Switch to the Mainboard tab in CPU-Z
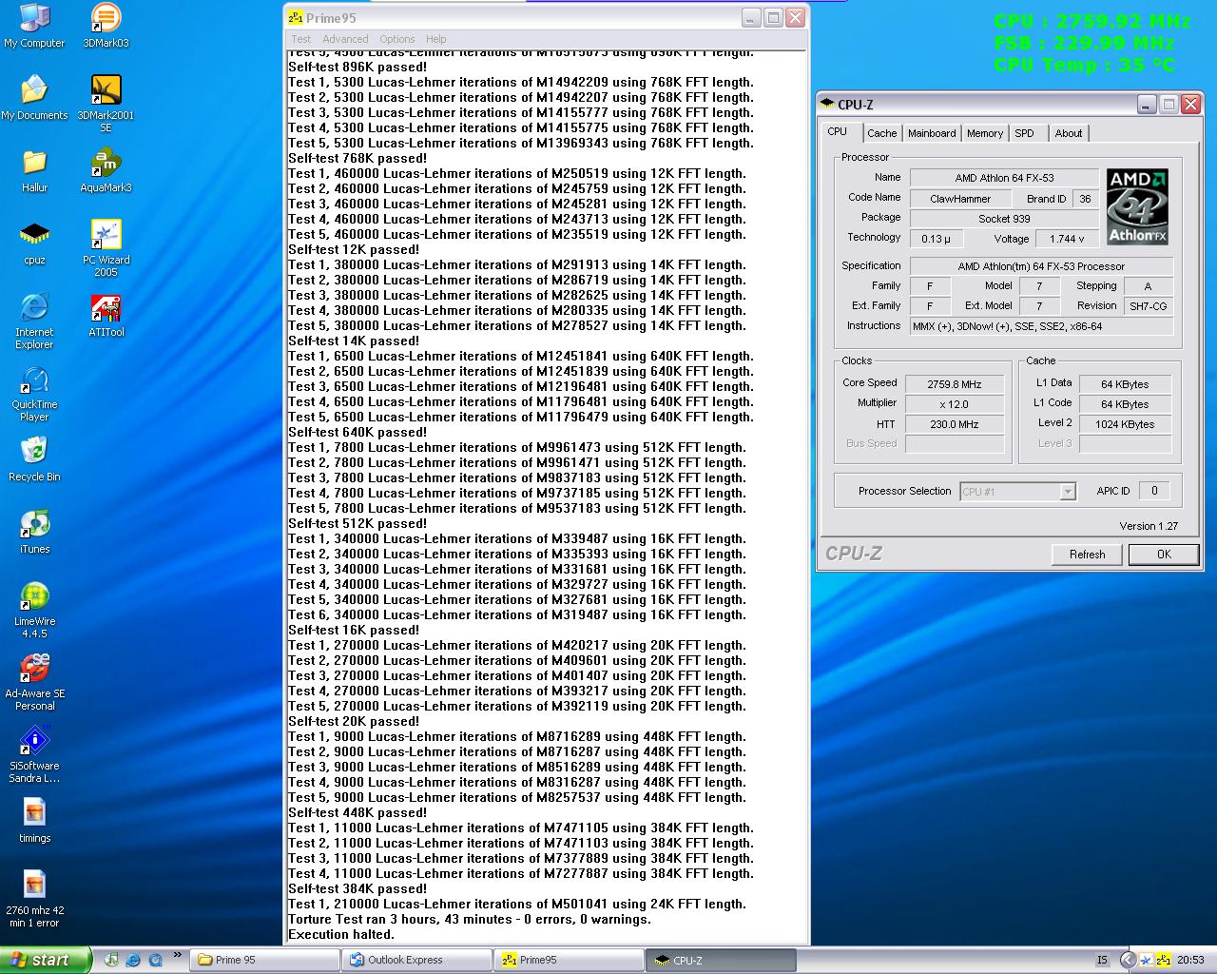The width and height of the screenshot is (1217, 974). point(931,133)
